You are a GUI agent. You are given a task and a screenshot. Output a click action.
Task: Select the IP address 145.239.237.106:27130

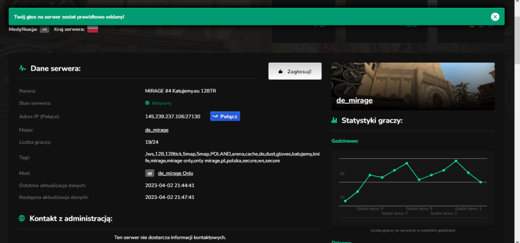pos(173,116)
